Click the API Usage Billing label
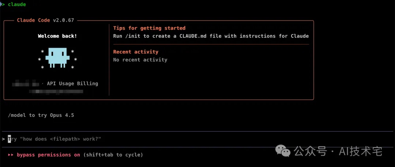 [x=72, y=83]
